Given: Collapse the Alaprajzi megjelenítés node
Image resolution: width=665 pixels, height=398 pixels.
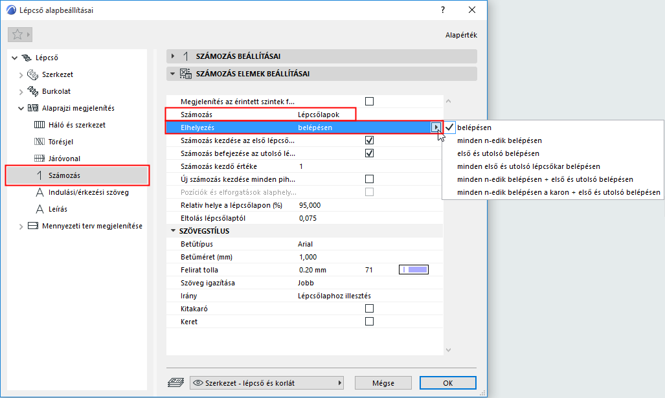Looking at the screenshot, I should click(21, 109).
